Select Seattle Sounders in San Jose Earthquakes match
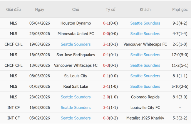This screenshot has height=129, width=191. click(145, 55)
